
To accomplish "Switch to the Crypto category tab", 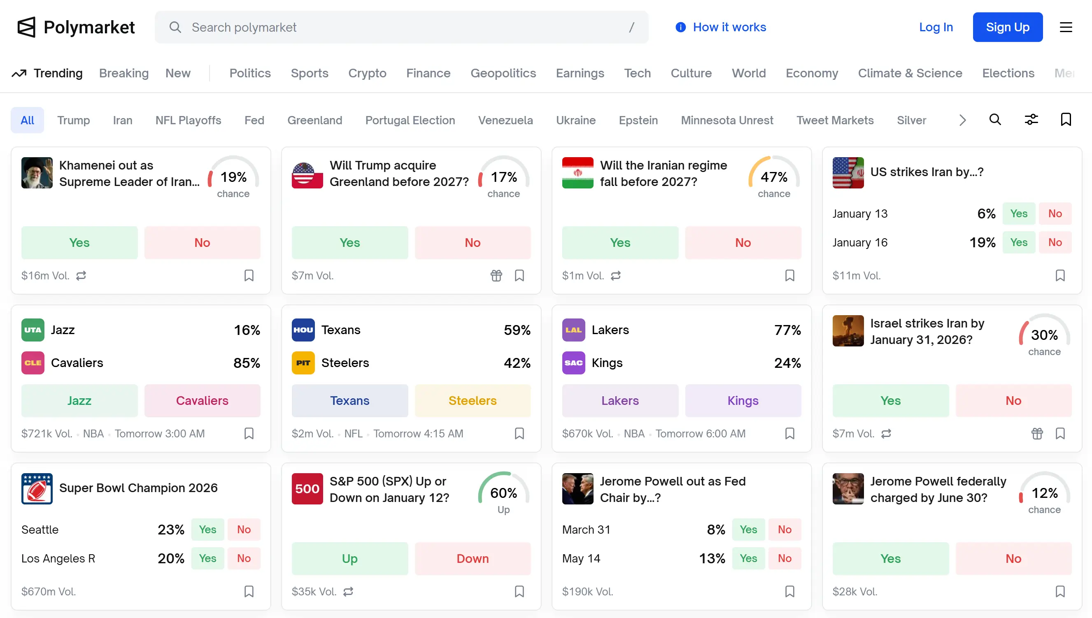I will tap(367, 73).
